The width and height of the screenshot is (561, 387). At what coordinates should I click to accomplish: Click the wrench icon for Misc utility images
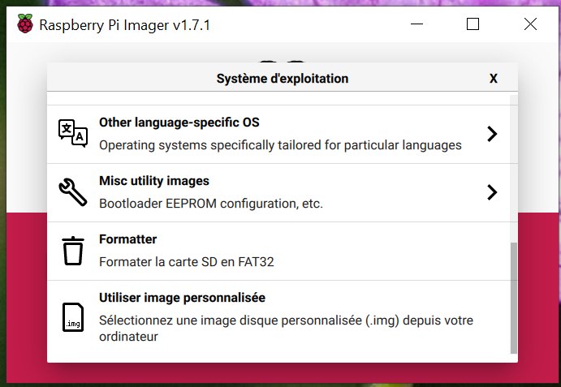[73, 192]
